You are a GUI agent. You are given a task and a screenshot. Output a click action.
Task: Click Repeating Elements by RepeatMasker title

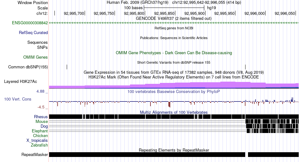coord(174,150)
